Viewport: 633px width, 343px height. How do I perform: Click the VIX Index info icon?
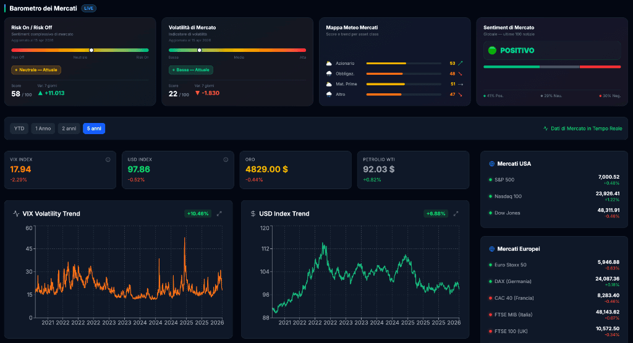(x=108, y=159)
